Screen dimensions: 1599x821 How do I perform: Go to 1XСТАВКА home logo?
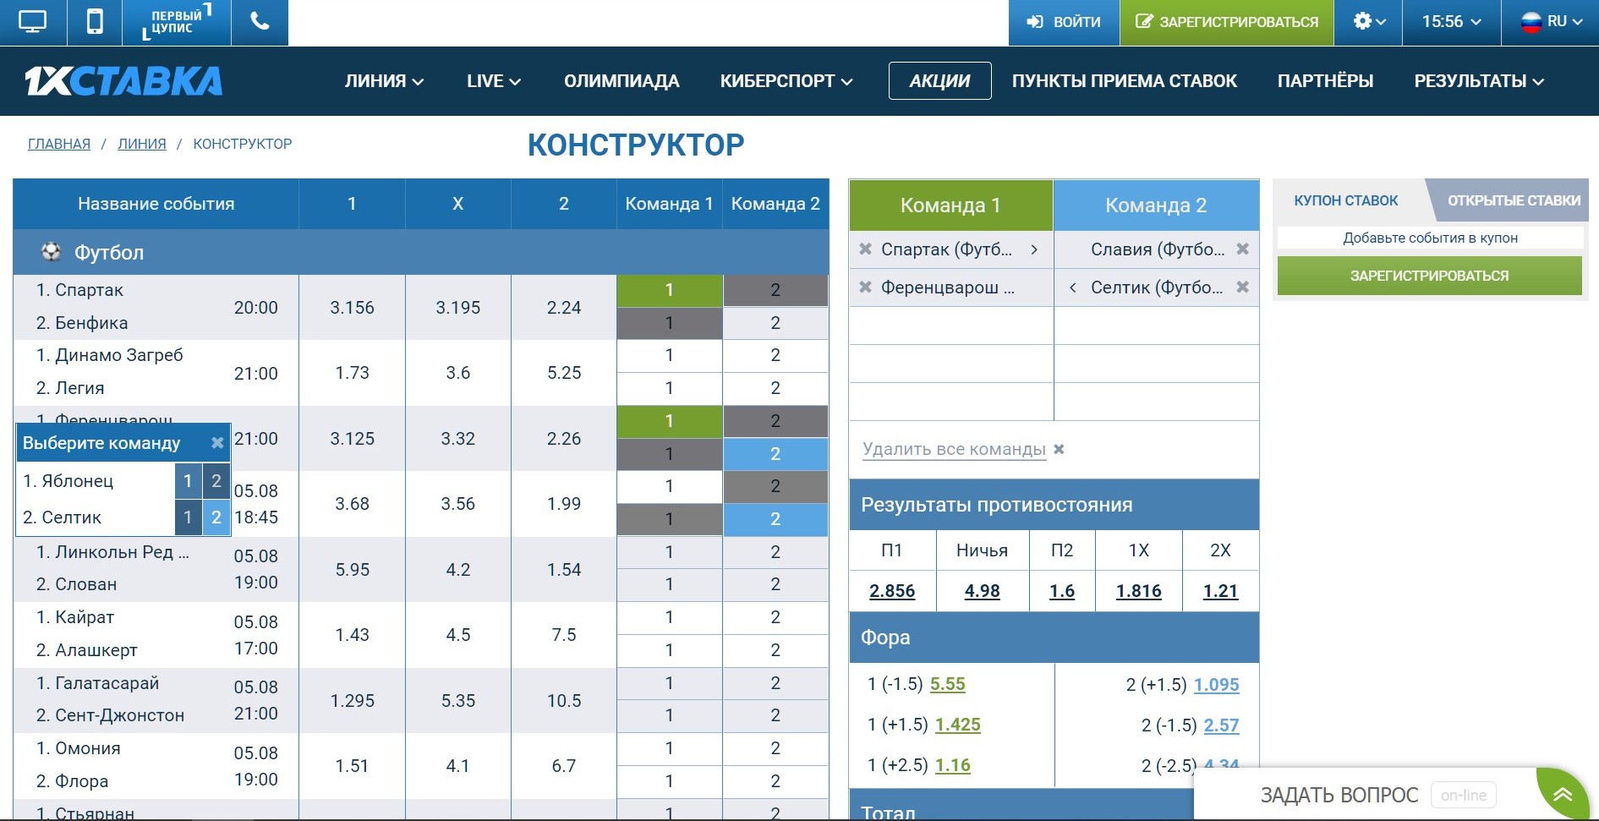pyautogui.click(x=123, y=81)
